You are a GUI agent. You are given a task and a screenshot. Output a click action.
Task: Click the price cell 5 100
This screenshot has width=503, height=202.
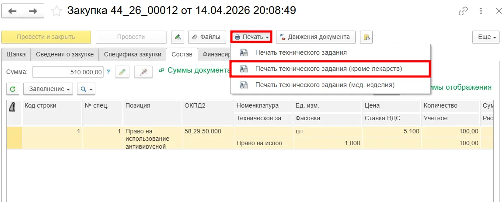[x=392, y=132]
